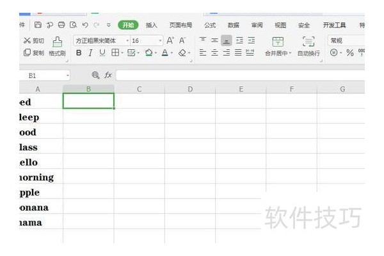Activate the 格式刷 format painter
The width and height of the screenshot is (384, 256).
pyautogui.click(x=57, y=47)
